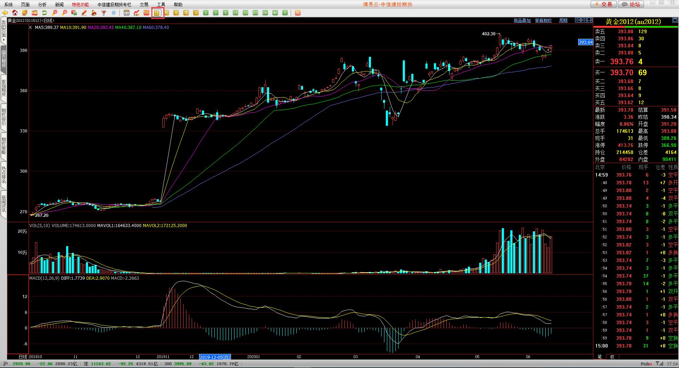Click the alarm bell alert icon
This screenshot has height=368, width=679.
coord(94,13)
